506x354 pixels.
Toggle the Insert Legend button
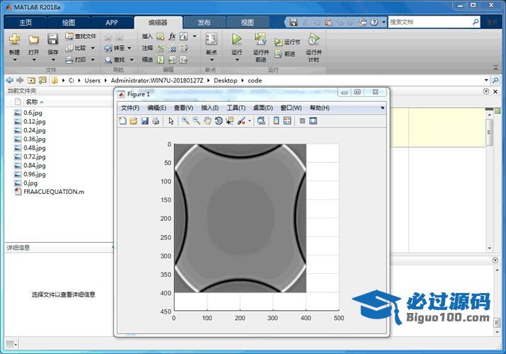point(287,121)
